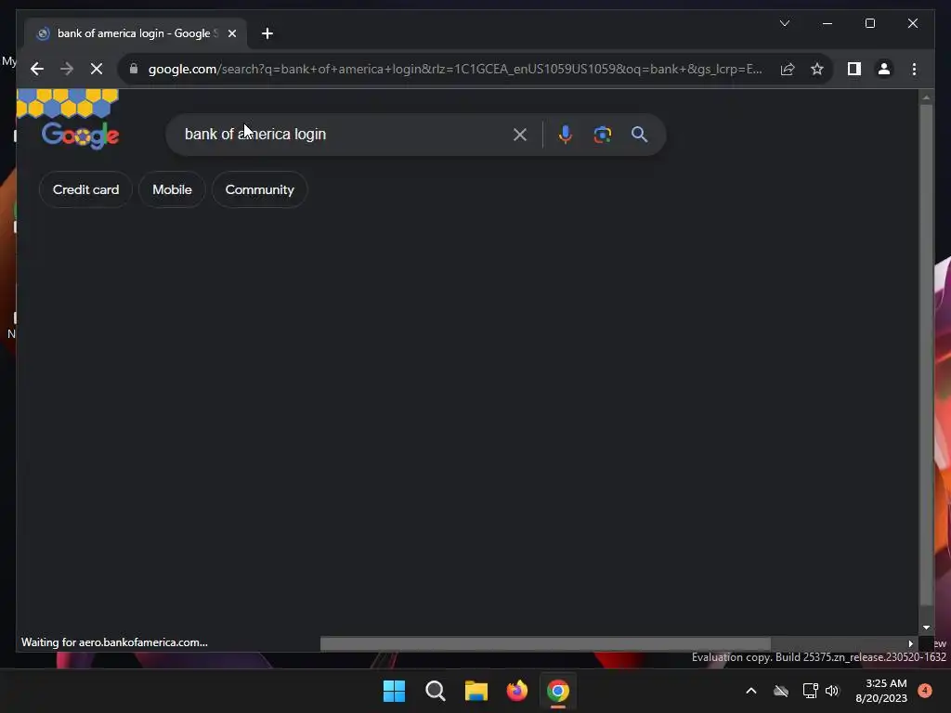The width and height of the screenshot is (951, 713).
Task: Click the horizontal scrollbar thumb
Action: pyautogui.click(x=545, y=643)
